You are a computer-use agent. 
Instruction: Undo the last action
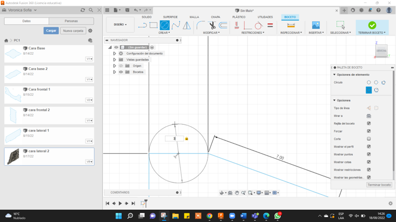136,10
